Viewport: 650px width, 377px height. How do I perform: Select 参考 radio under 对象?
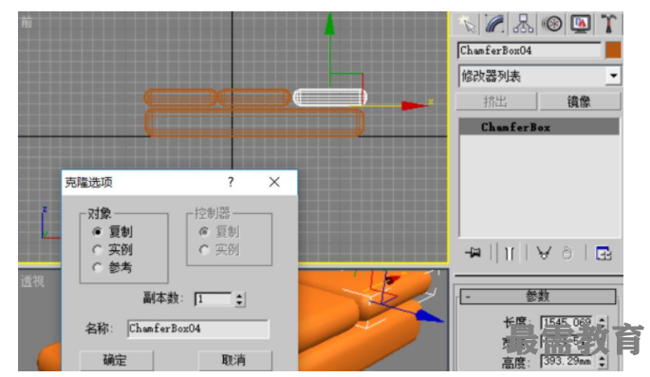tap(98, 268)
